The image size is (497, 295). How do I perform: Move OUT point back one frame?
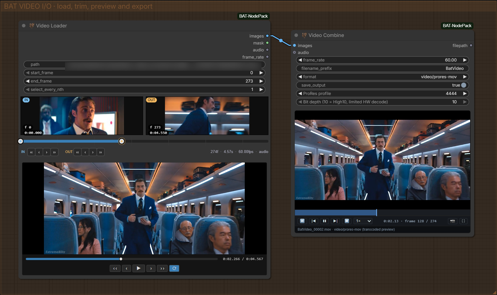tap(85, 152)
